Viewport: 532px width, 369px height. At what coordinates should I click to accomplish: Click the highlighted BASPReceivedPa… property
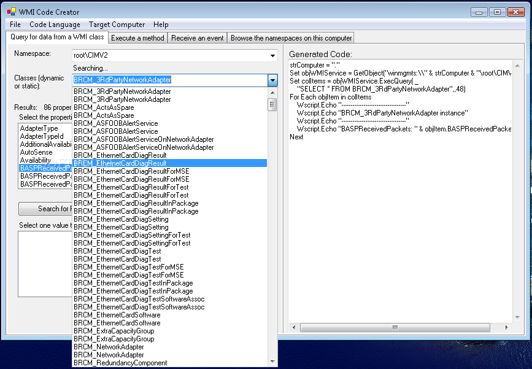pos(45,168)
